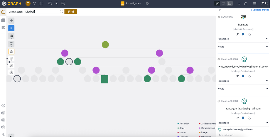Open the striped circle view dropdown
The image size is (270, 137).
[11, 44]
